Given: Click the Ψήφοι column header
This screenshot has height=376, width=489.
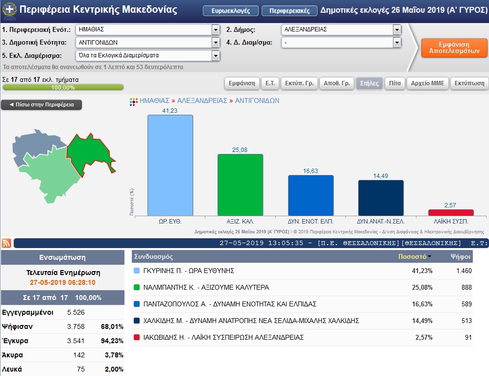Looking at the screenshot, I should (x=460, y=256).
